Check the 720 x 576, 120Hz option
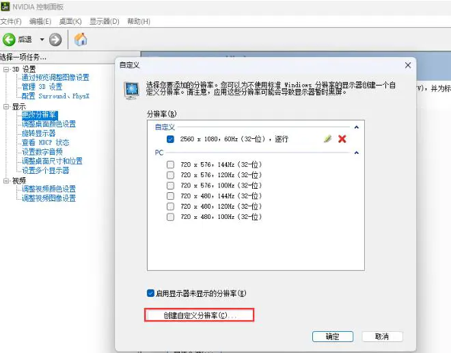 (x=170, y=174)
